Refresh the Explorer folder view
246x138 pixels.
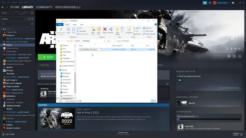click(x=108, y=41)
